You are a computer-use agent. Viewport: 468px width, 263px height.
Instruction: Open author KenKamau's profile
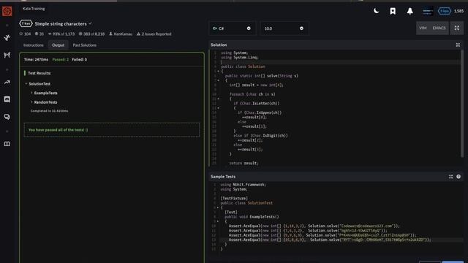(121, 34)
